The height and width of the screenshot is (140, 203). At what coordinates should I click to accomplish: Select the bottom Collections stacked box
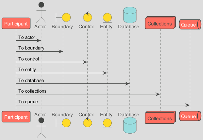pyautogui.click(x=161, y=117)
